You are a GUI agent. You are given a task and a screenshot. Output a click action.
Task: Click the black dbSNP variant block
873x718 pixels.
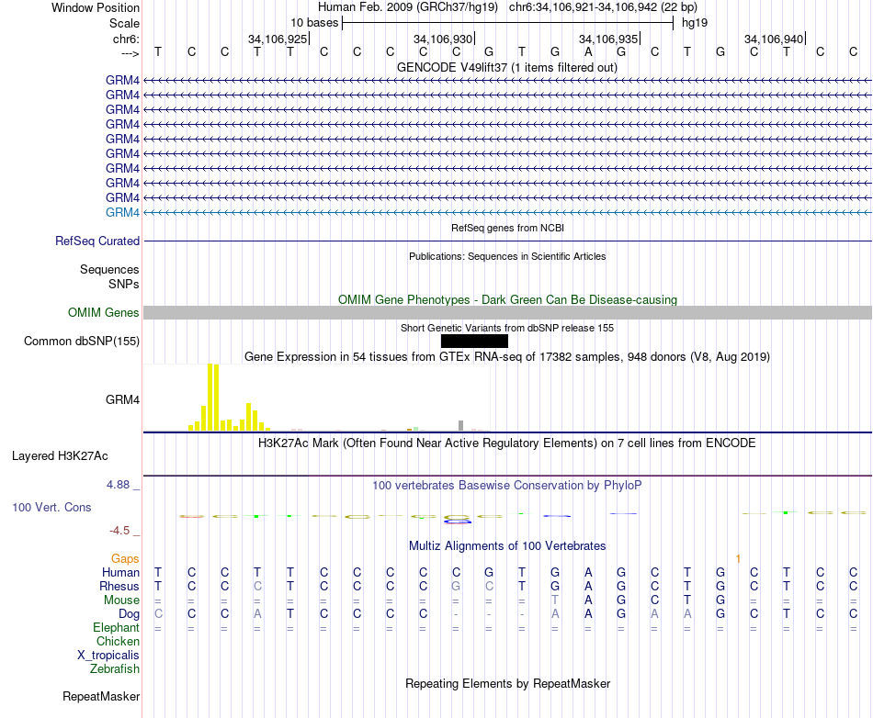pos(474,341)
